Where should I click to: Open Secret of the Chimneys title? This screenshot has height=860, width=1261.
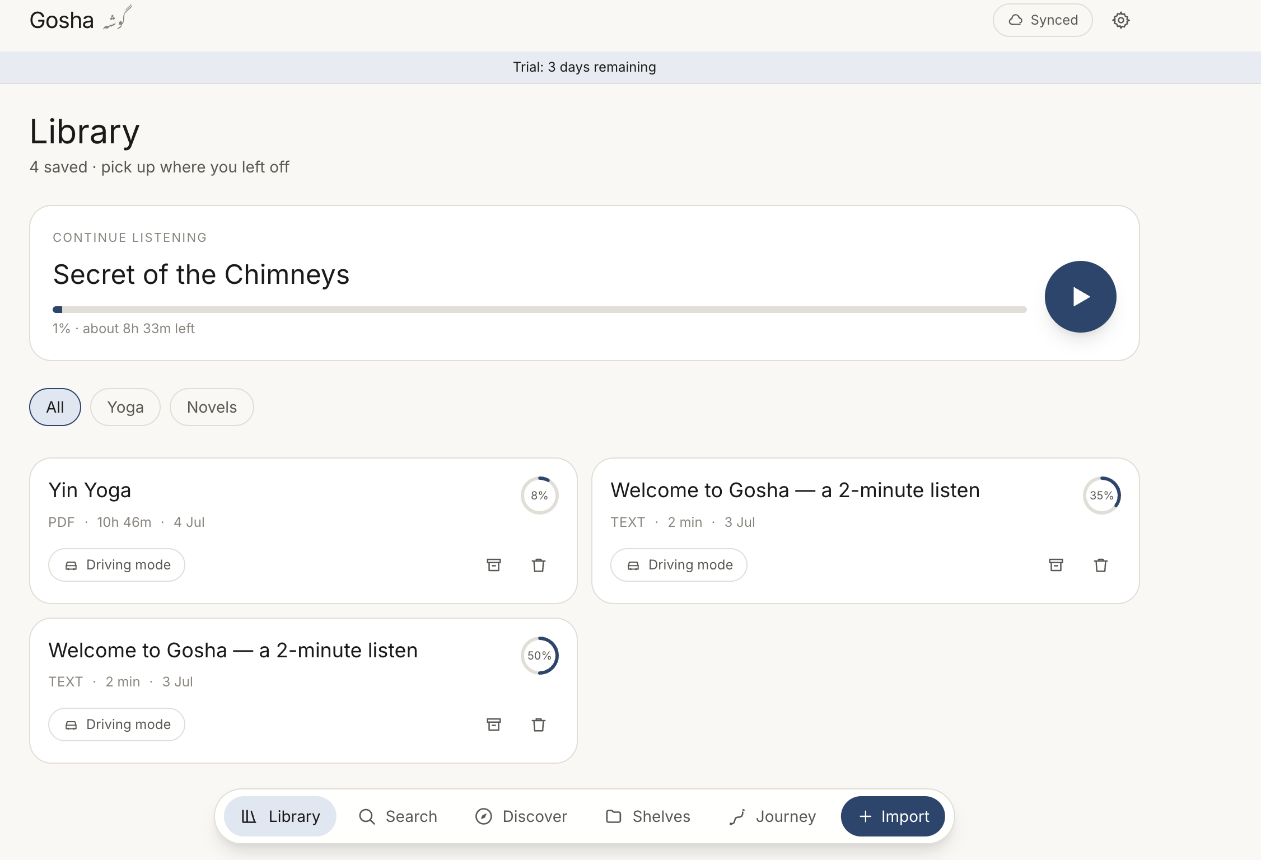pos(201,274)
